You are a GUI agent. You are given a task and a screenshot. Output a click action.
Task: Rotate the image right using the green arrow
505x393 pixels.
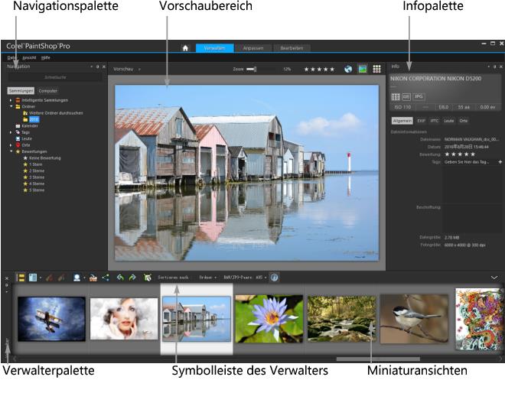[132, 278]
